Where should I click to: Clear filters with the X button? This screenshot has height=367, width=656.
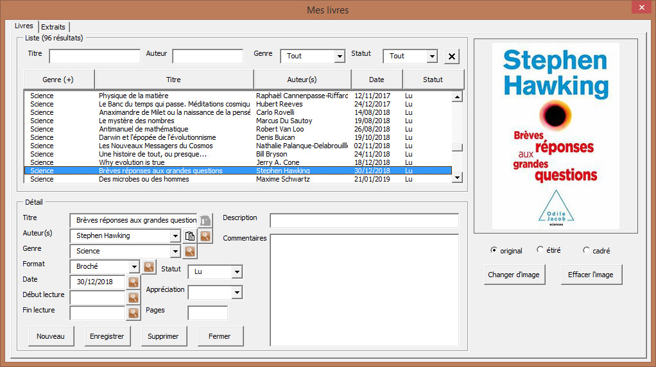pos(452,56)
